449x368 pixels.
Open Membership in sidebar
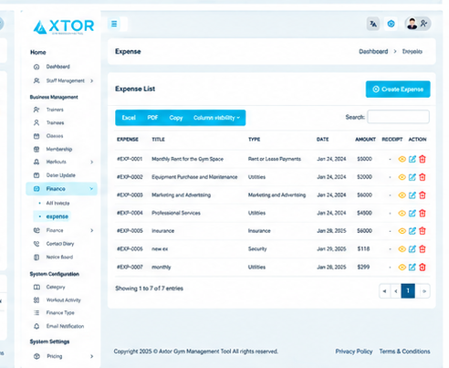click(x=59, y=149)
